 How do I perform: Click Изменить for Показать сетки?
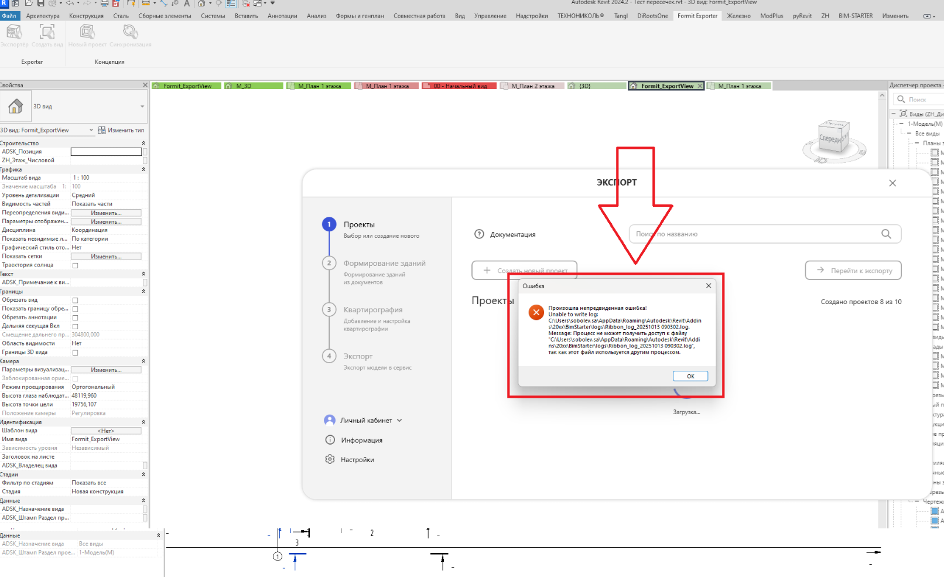tap(106, 257)
